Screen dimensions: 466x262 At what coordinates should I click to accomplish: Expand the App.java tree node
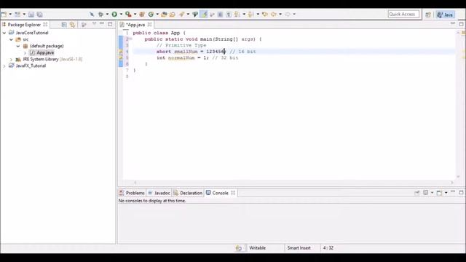tap(25, 53)
